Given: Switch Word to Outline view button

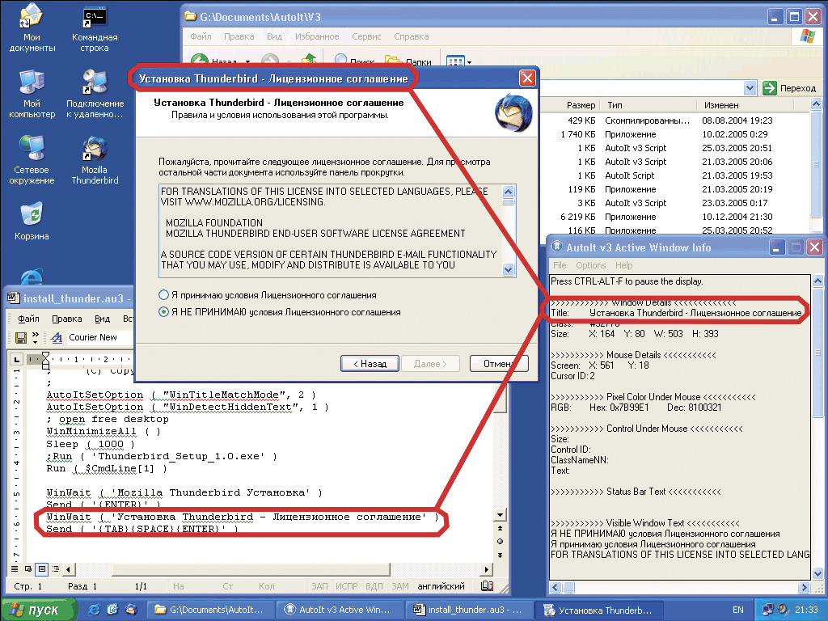Looking at the screenshot, I should 56,569.
